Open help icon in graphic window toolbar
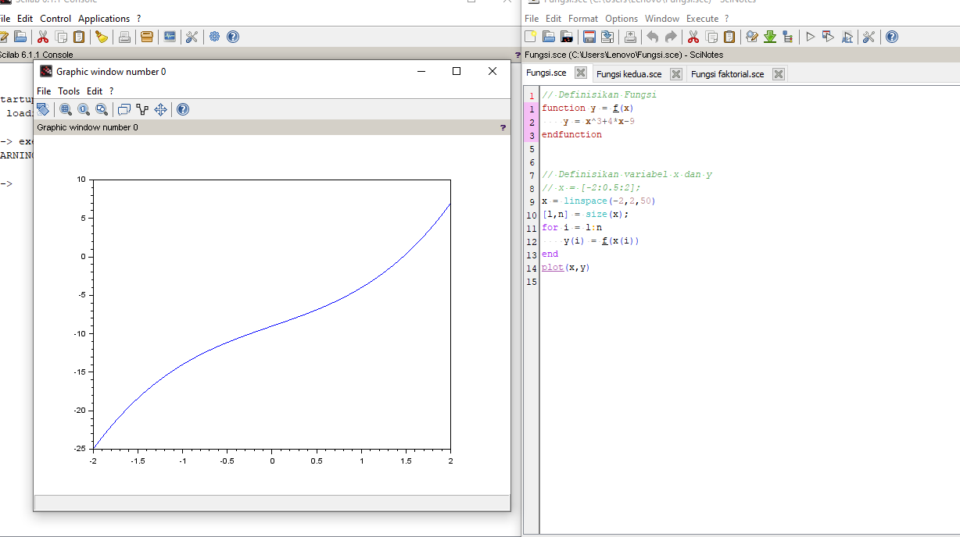This screenshot has width=960, height=537. (x=183, y=109)
